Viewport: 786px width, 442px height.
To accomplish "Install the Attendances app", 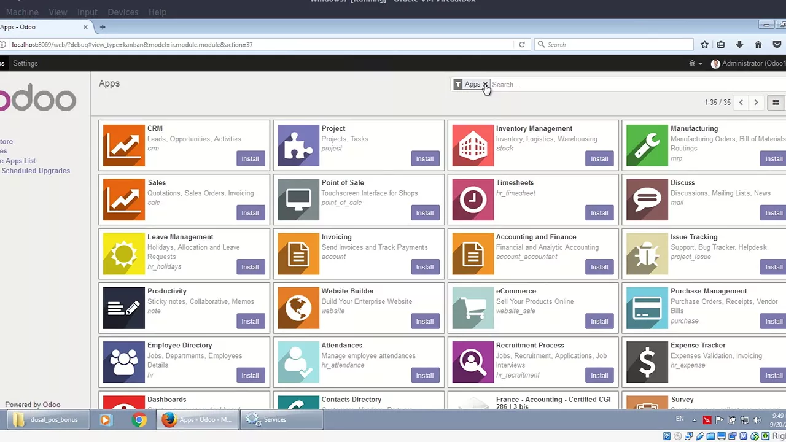I will pos(424,375).
